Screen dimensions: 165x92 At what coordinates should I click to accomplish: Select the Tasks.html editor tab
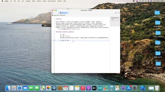(63, 13)
